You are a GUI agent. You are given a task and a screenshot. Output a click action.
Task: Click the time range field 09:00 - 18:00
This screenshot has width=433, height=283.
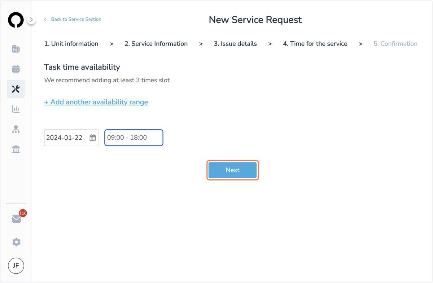[134, 138]
